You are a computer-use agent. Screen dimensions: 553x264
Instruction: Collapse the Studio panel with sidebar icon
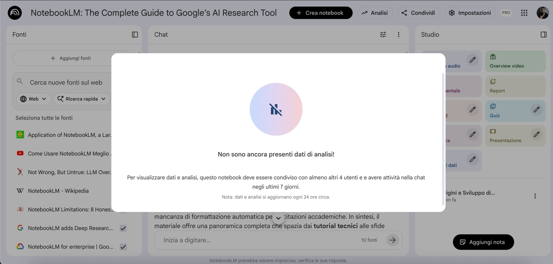(x=543, y=35)
